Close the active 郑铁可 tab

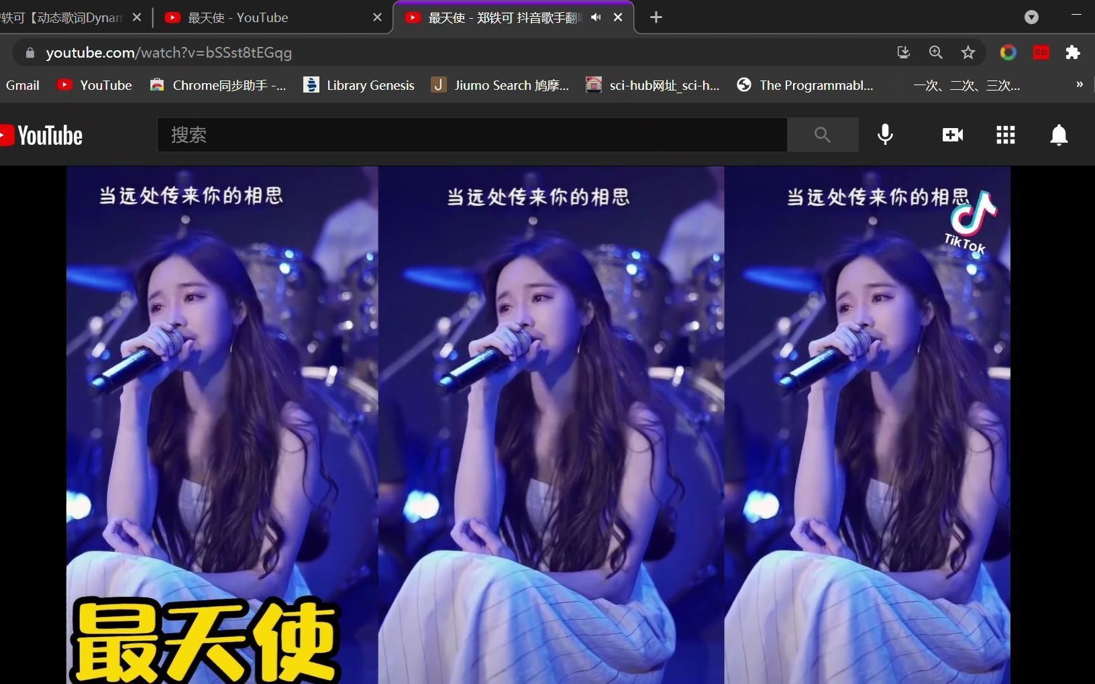(x=618, y=17)
